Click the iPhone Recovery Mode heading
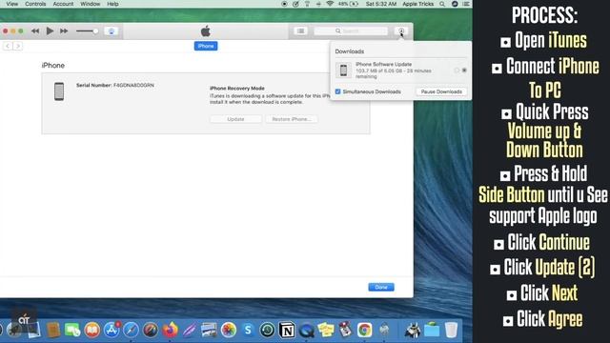This screenshot has height=343, width=610. pyautogui.click(x=237, y=89)
